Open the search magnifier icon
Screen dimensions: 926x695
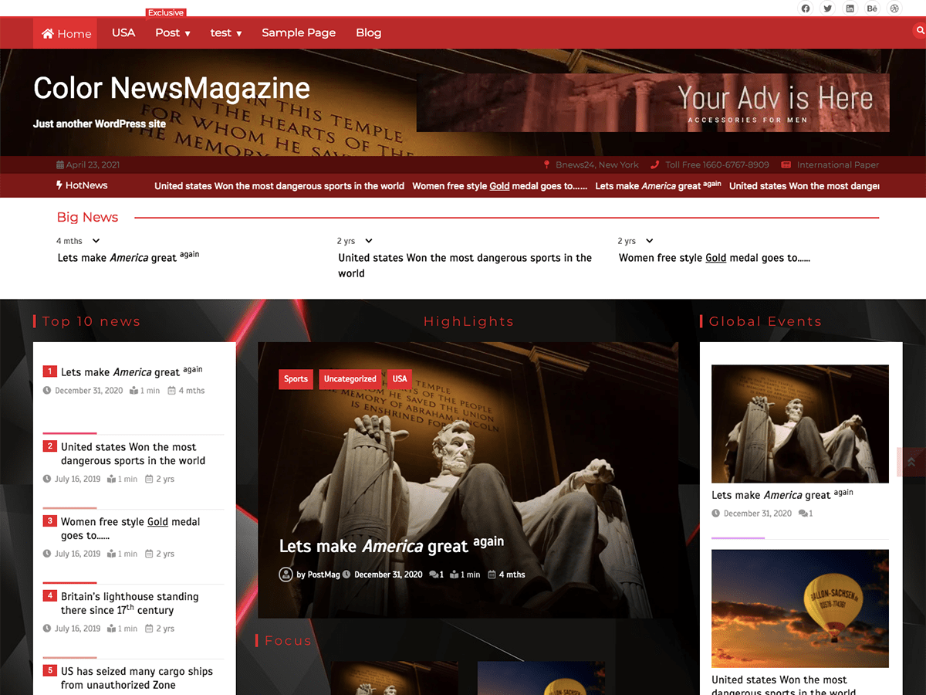(919, 31)
